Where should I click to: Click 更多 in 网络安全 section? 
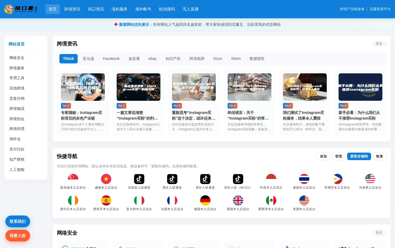(x=379, y=233)
